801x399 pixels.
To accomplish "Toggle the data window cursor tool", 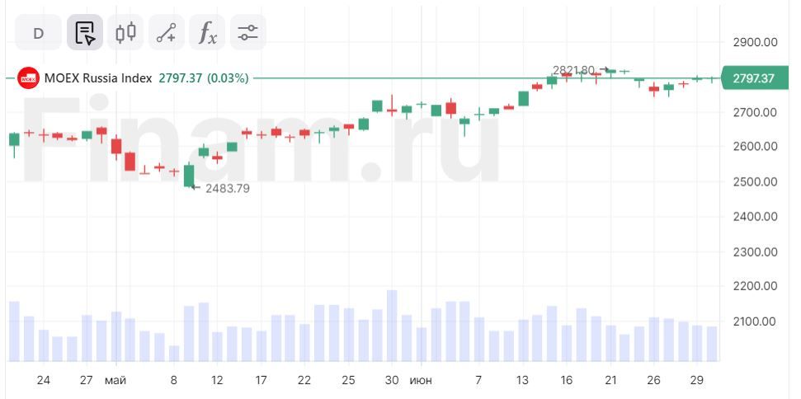I will [85, 33].
